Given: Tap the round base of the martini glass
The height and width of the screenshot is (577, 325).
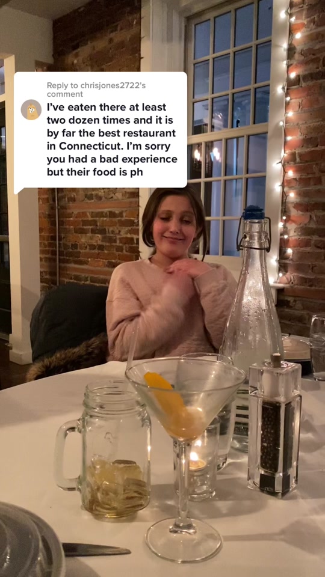Looking at the screenshot, I should coord(184,540).
